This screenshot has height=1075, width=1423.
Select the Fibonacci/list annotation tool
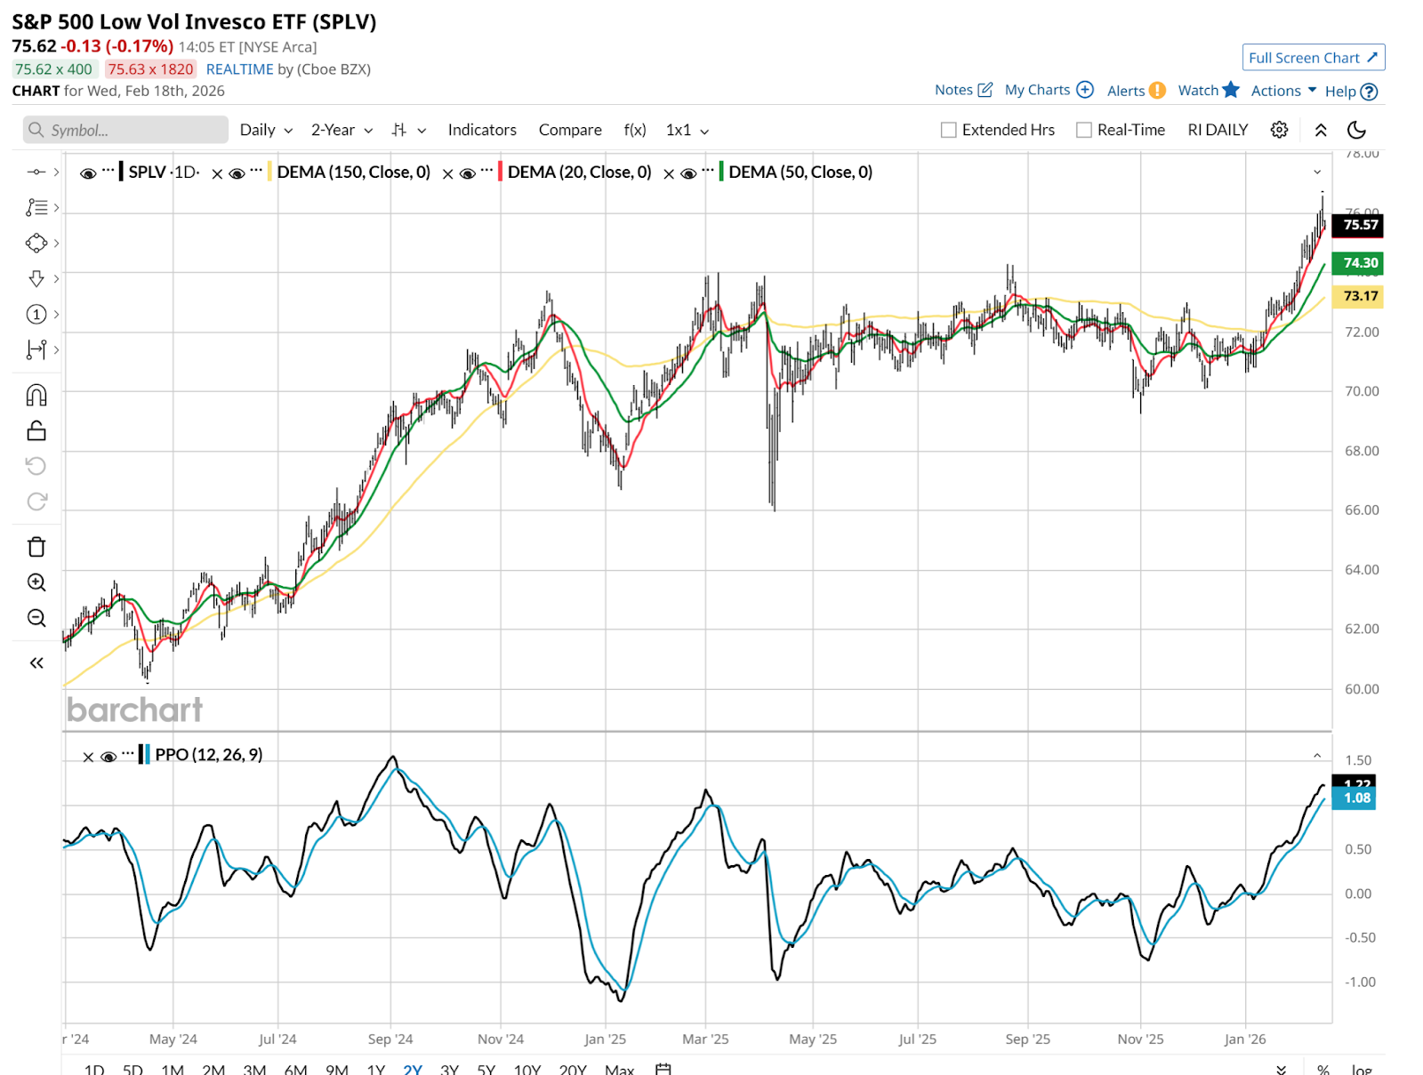[36, 207]
